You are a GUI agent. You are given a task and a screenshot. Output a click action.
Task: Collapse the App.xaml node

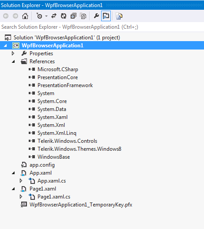[13, 173]
